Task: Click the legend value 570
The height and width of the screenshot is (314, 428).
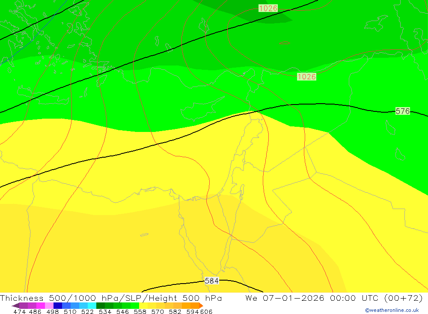Action: [158, 312]
